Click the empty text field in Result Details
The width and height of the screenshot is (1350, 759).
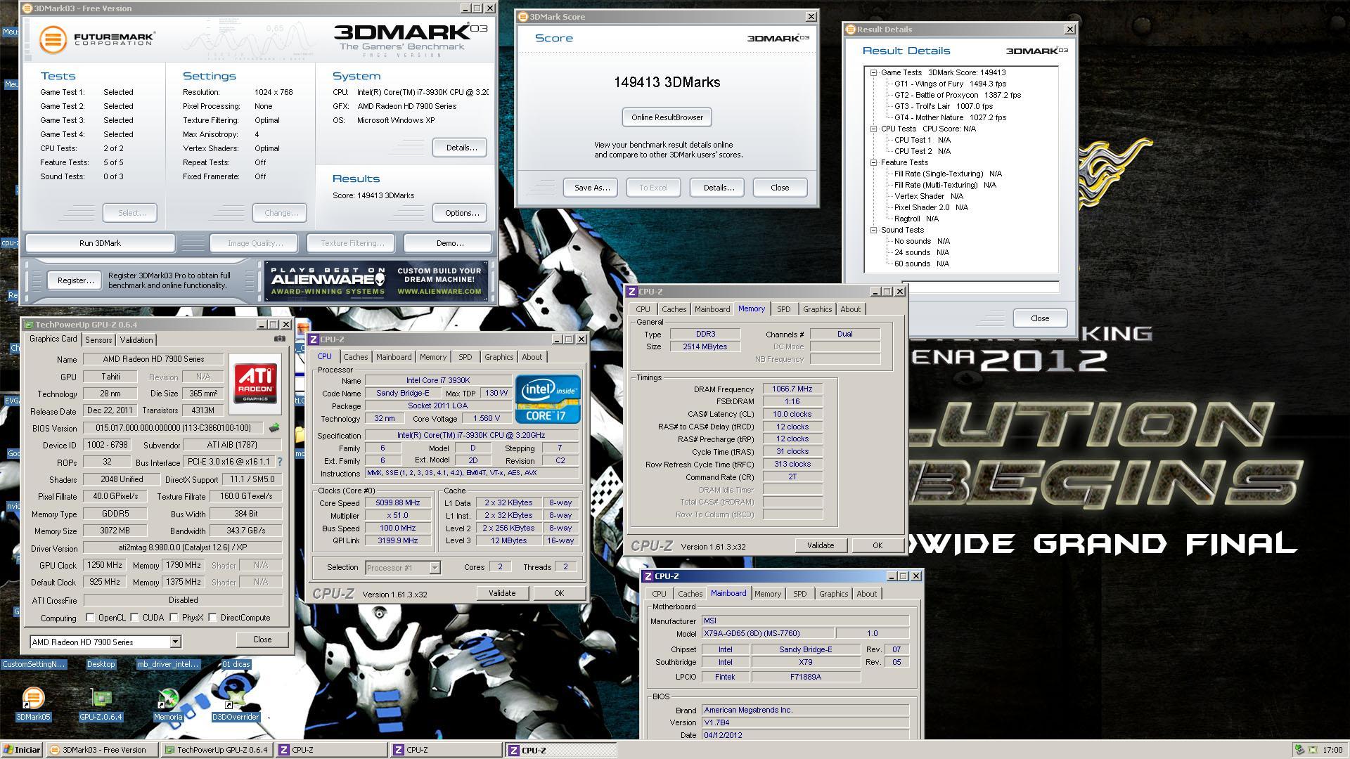click(x=982, y=287)
